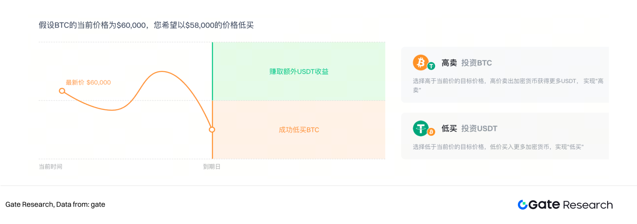The height and width of the screenshot is (224, 637).
Task: Click the chart title about BTC $60,000 price
Action: (146, 25)
